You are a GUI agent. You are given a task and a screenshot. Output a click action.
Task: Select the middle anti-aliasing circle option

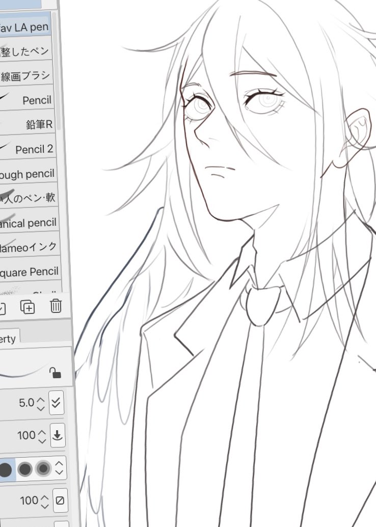click(25, 469)
